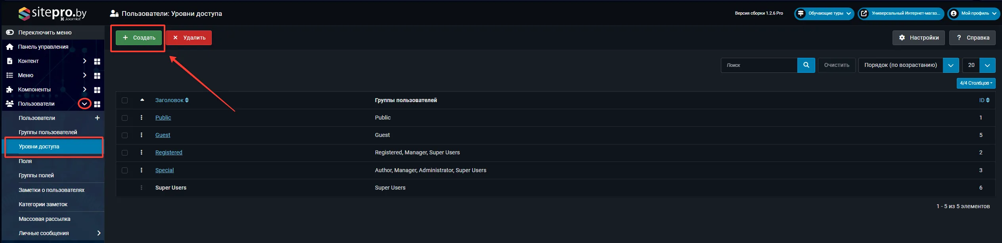Select the checkbox for the Special row
The height and width of the screenshot is (243, 1002).
click(125, 171)
